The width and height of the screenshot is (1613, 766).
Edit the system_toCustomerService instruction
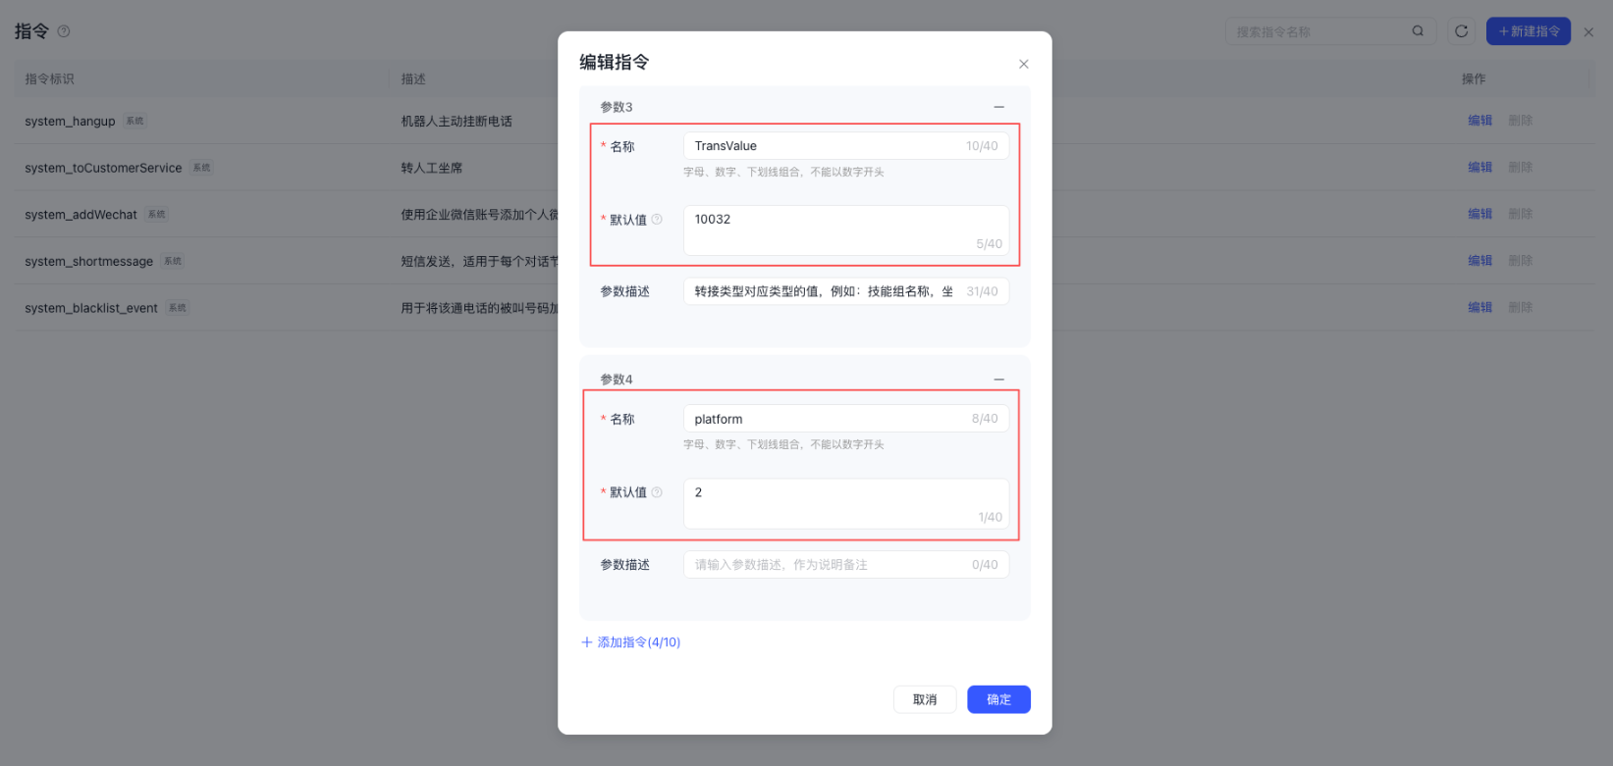click(1479, 168)
